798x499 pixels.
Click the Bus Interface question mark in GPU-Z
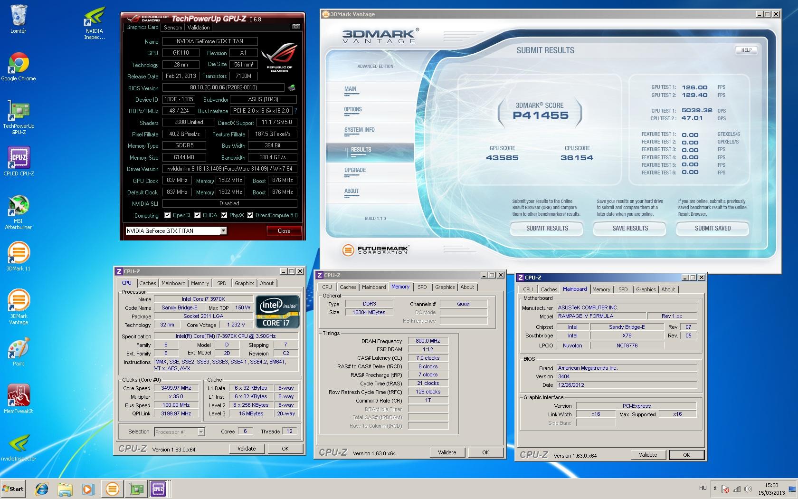[x=295, y=111]
